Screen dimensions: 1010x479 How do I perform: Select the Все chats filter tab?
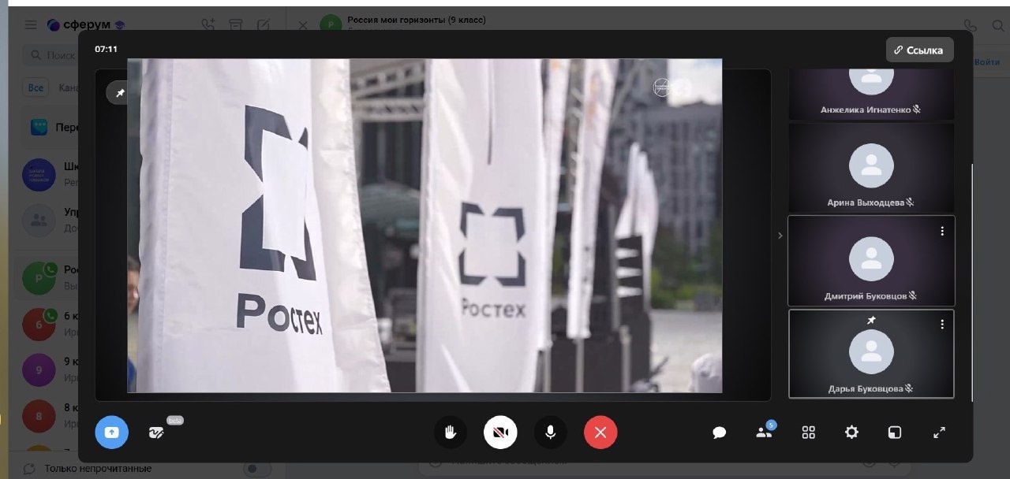(x=36, y=87)
